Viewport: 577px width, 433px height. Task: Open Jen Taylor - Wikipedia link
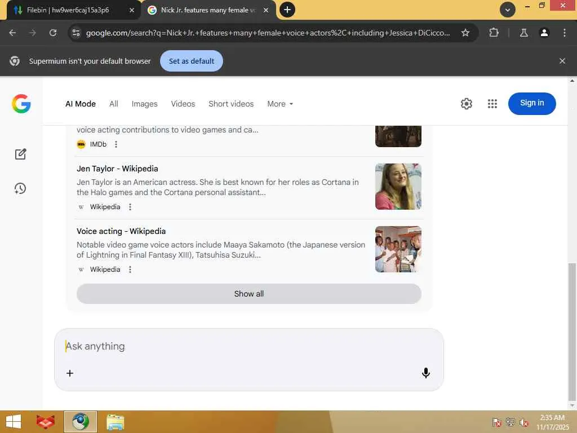[x=117, y=169]
